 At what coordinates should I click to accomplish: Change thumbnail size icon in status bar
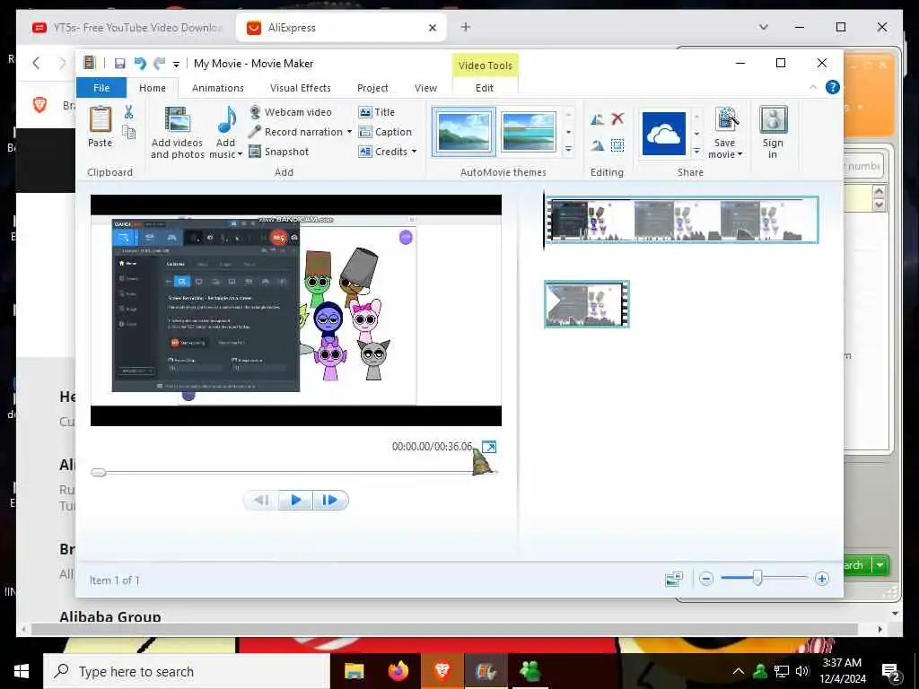click(674, 579)
